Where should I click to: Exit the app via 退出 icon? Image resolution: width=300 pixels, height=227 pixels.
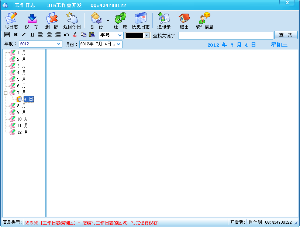[184, 21]
